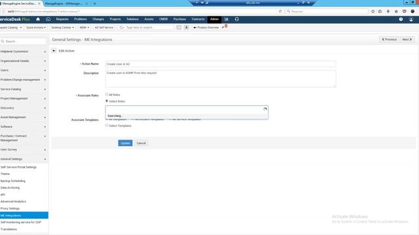Click the site info icon in address bar
The height and width of the screenshot is (235, 419).
pyautogui.click(x=3, y=12)
